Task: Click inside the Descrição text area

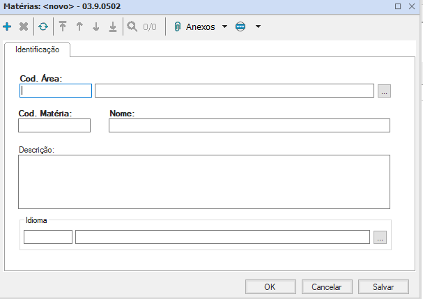Action: coord(203,181)
